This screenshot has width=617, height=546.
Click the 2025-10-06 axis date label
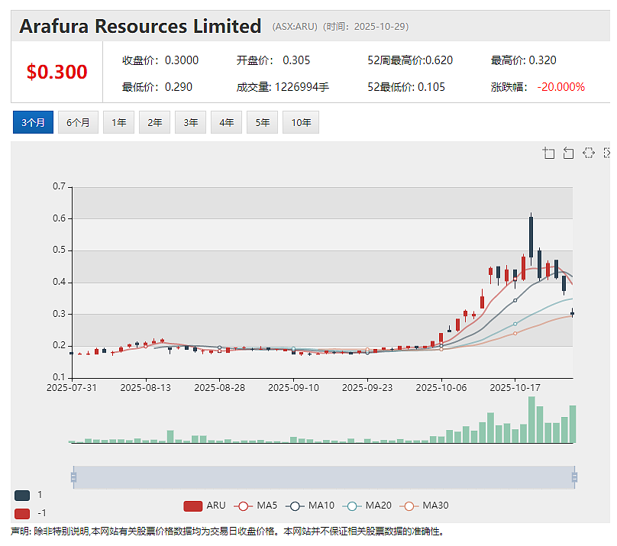441,388
